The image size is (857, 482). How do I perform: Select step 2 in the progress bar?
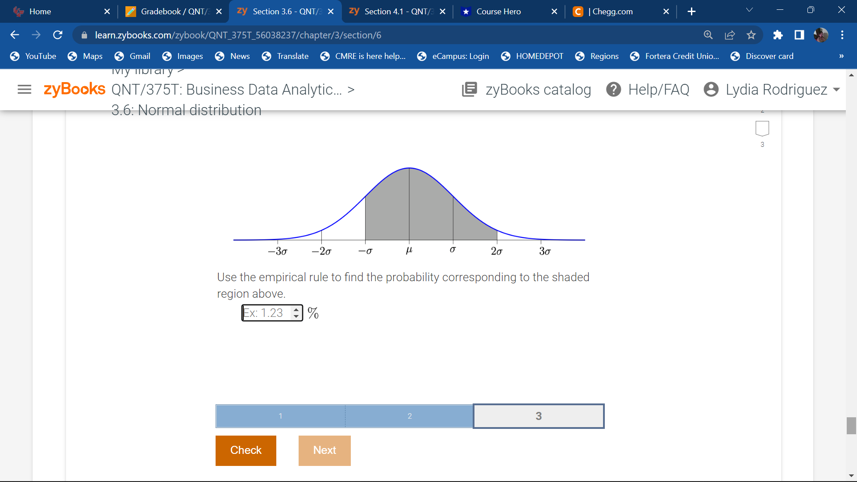coord(409,416)
